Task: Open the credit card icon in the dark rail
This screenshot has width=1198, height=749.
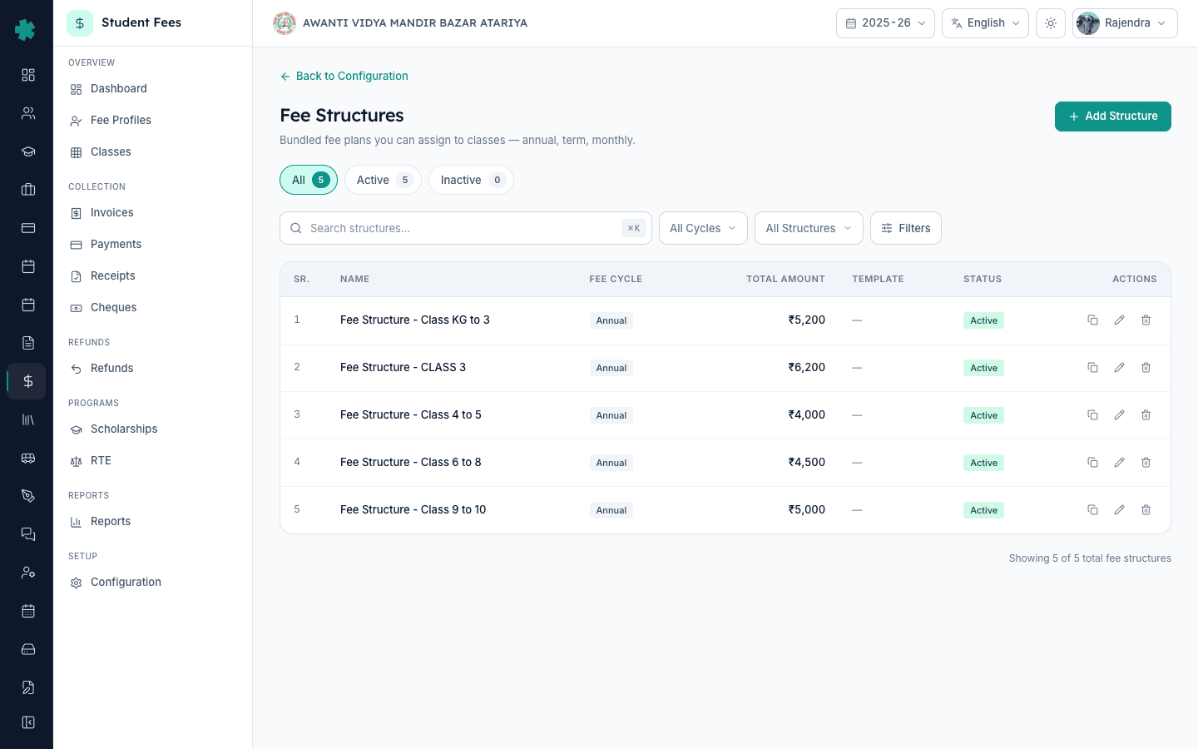Action: coord(28,228)
